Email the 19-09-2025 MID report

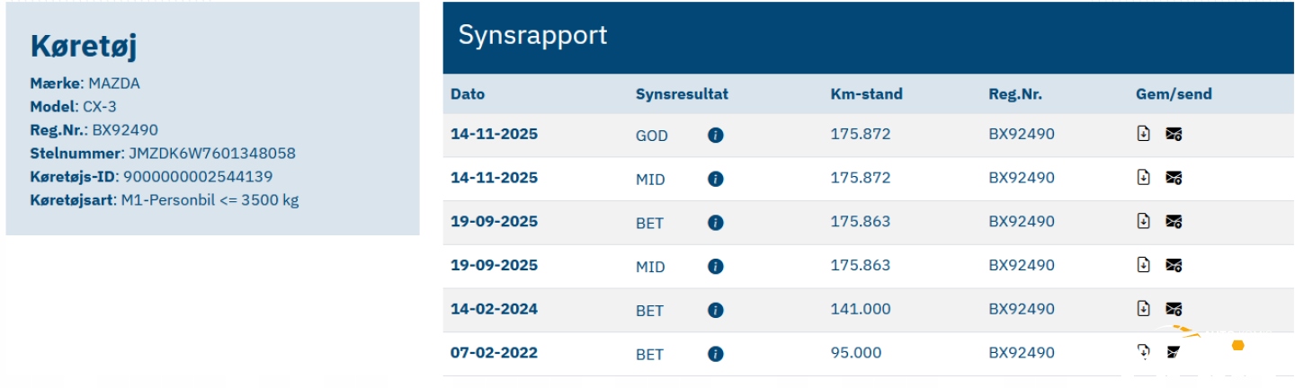1174,265
